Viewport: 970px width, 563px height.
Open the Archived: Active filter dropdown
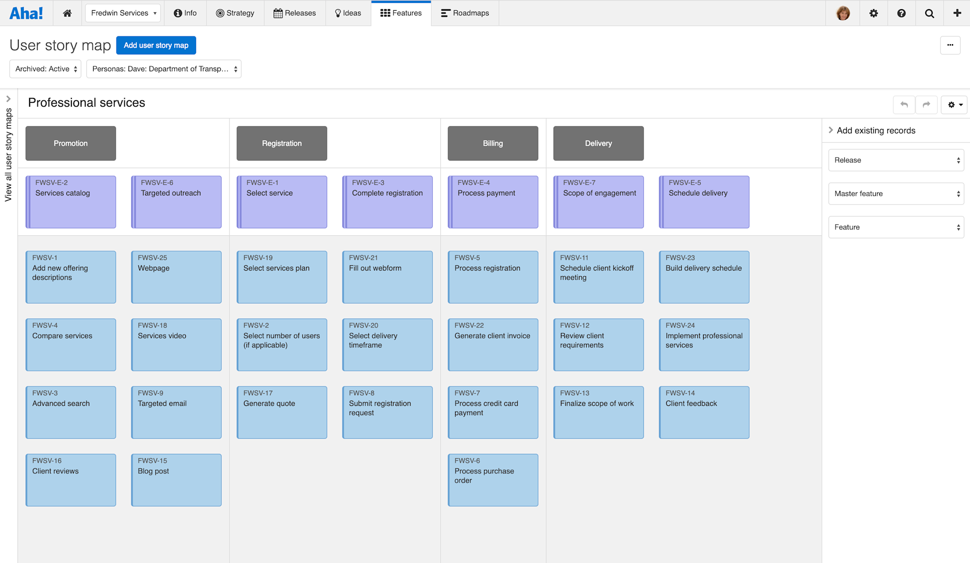point(45,69)
